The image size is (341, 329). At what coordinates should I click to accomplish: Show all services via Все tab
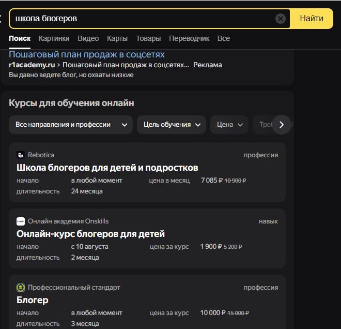pos(224,38)
